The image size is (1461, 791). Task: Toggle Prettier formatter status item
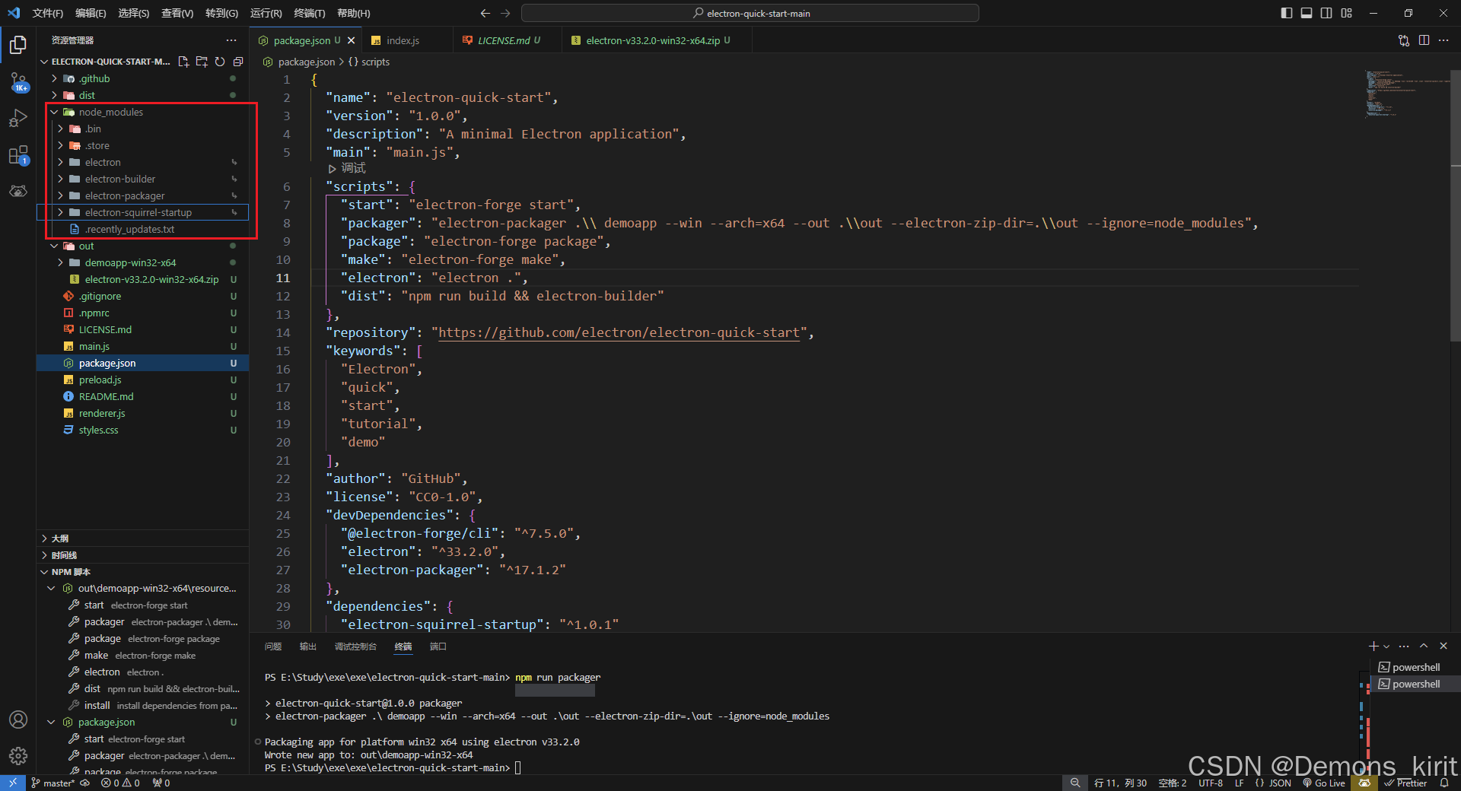coord(1406,783)
